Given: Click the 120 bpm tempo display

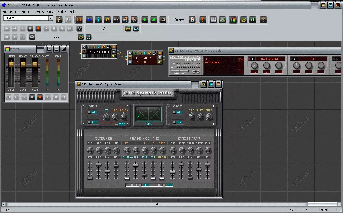Looking at the screenshot, I should point(179,20).
